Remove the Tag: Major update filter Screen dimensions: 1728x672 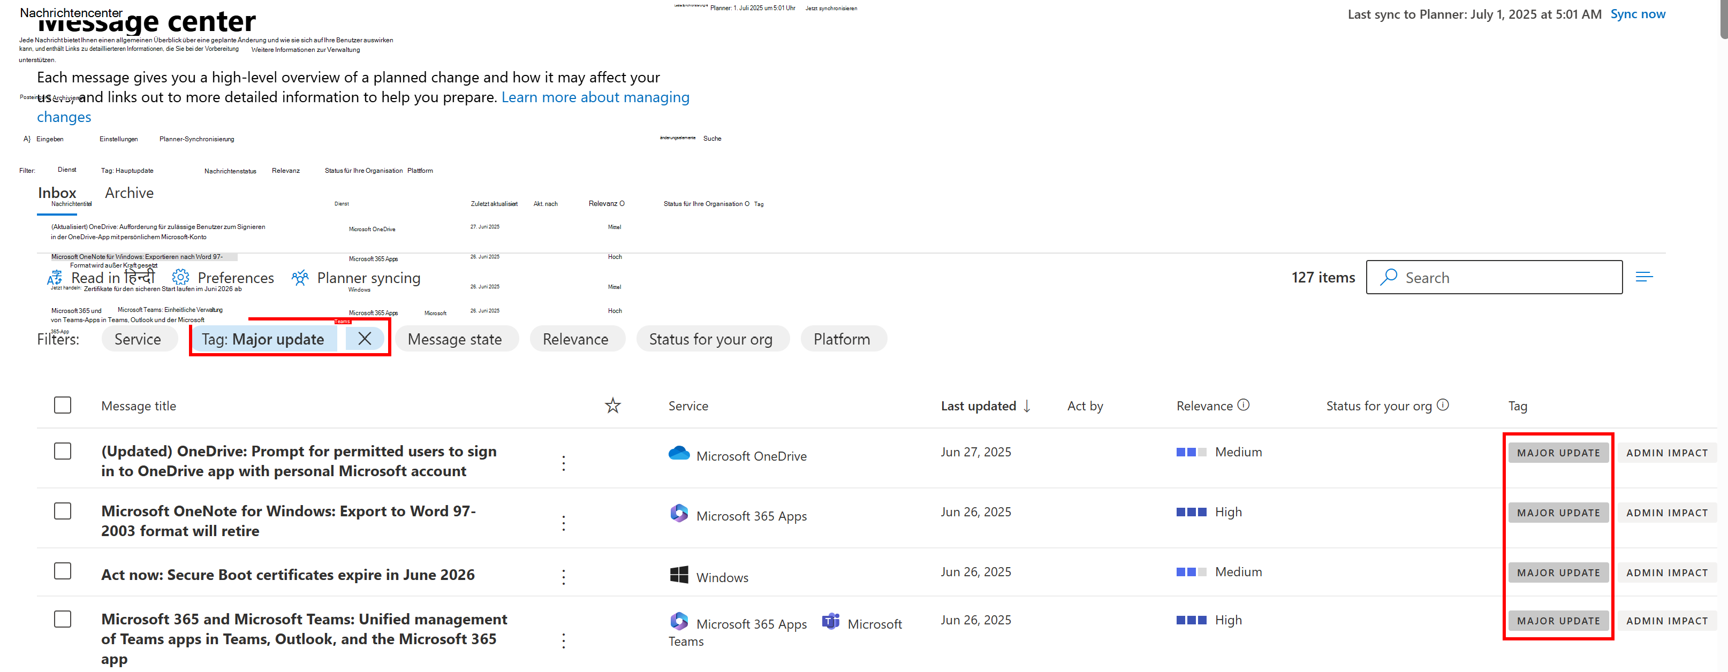click(x=364, y=339)
